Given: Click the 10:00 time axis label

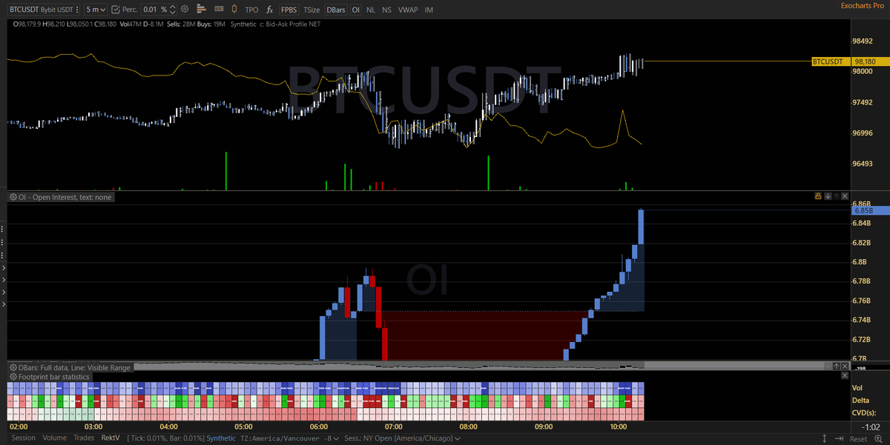Looking at the screenshot, I should pyautogui.click(x=619, y=426).
